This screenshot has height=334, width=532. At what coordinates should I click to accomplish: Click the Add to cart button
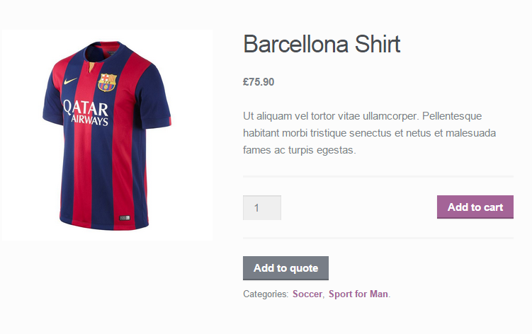(475, 207)
